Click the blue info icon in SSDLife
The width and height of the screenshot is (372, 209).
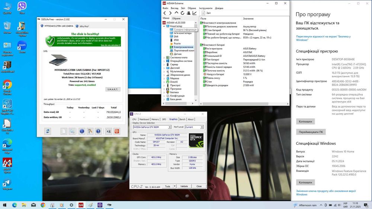82,131
